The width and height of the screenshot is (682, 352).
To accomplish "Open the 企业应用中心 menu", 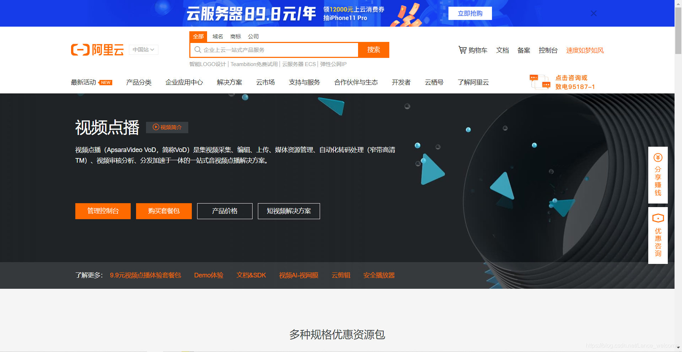I will coord(184,82).
